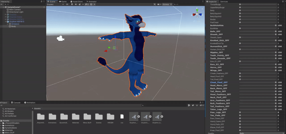
Task: Open the Scene view three-dot menu
Action: point(203,1)
